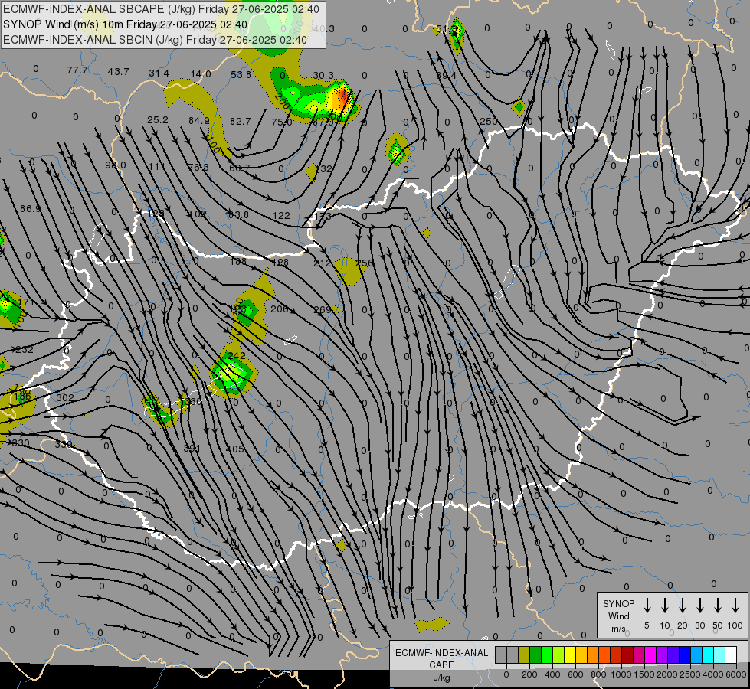
Task: Click the map value 43.7
Action: pyautogui.click(x=118, y=71)
